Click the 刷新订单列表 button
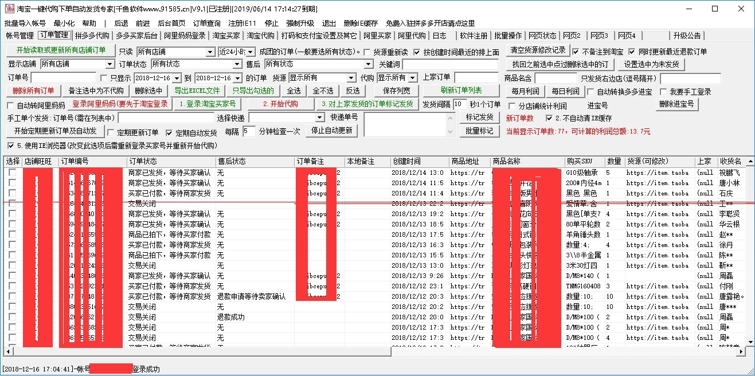The height and width of the screenshot is (376, 755). 461,91
